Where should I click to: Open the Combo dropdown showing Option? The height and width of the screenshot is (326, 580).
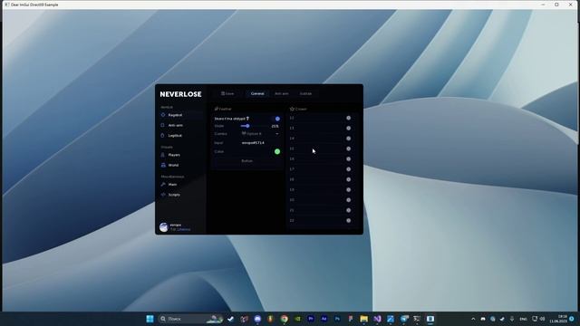coord(260,134)
